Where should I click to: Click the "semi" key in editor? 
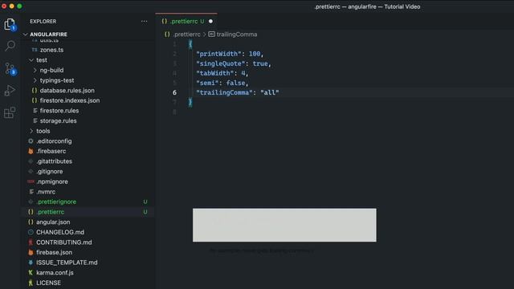(207, 83)
